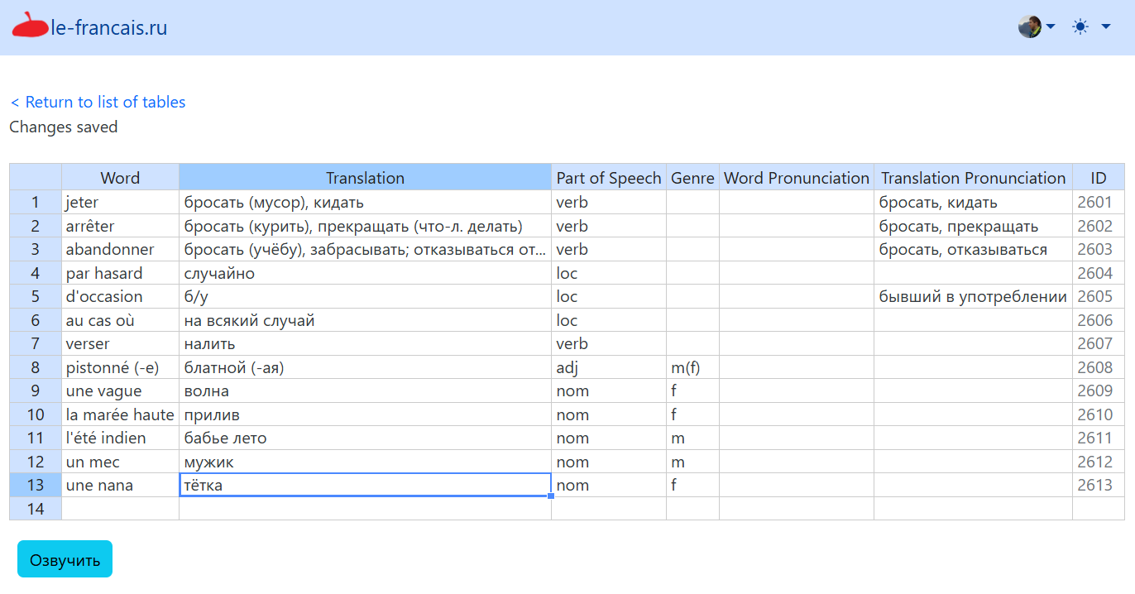This screenshot has height=594, width=1135.
Task: Select the Genre column header
Action: point(692,178)
